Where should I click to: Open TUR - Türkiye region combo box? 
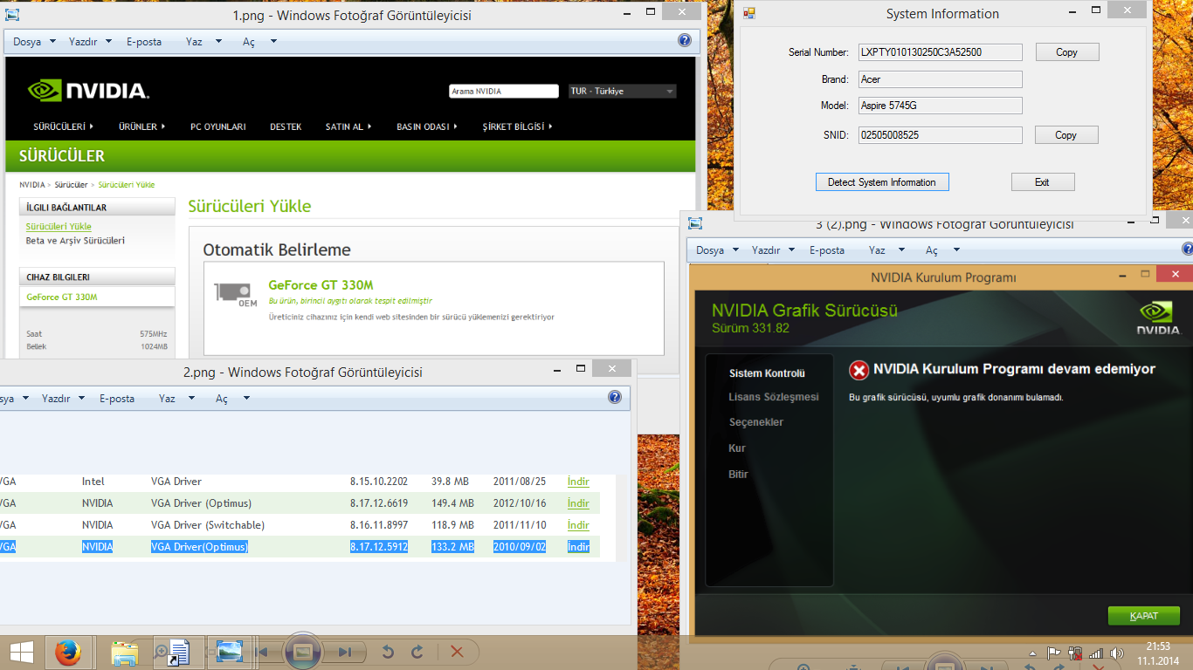[622, 92]
